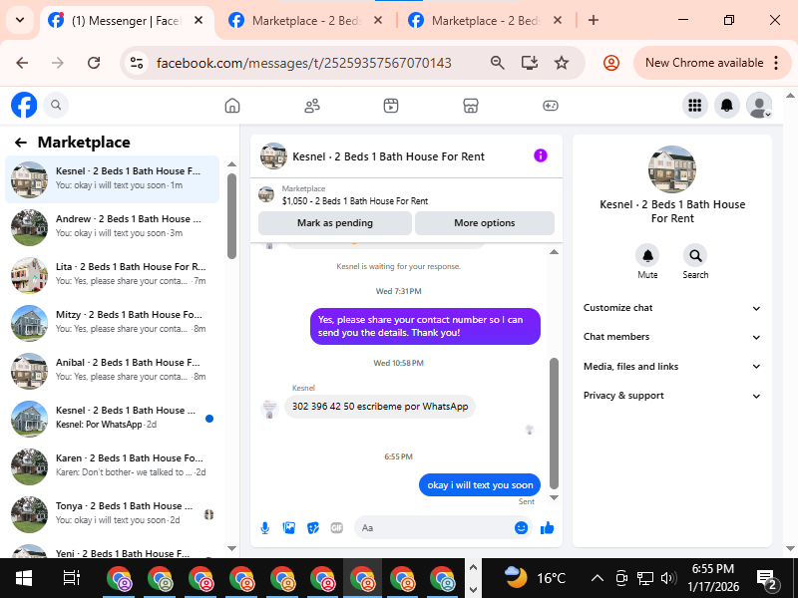Open $1,050 2 Beds listing link
Screen dimensions: 798x598
(x=355, y=201)
